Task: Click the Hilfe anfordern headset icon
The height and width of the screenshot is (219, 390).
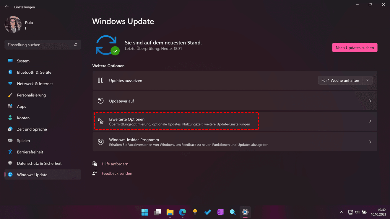Action: click(95, 164)
